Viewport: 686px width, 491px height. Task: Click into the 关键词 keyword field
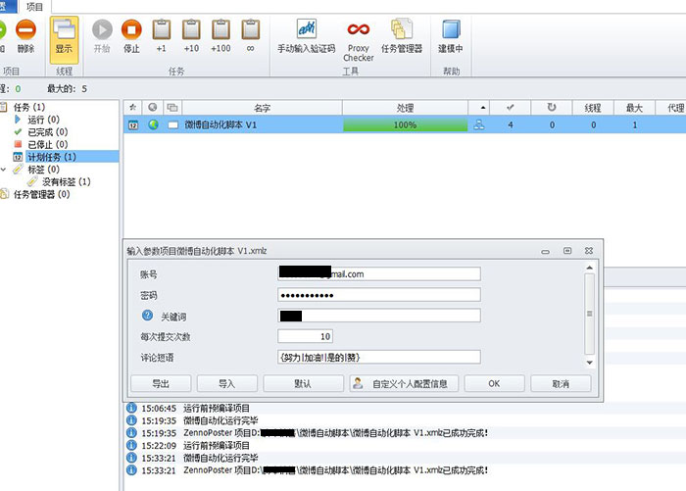[x=379, y=316]
